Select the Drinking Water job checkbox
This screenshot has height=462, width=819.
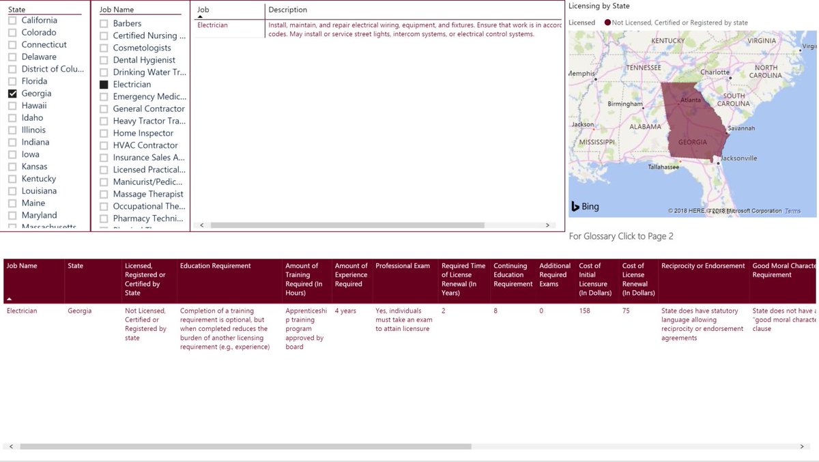(104, 72)
